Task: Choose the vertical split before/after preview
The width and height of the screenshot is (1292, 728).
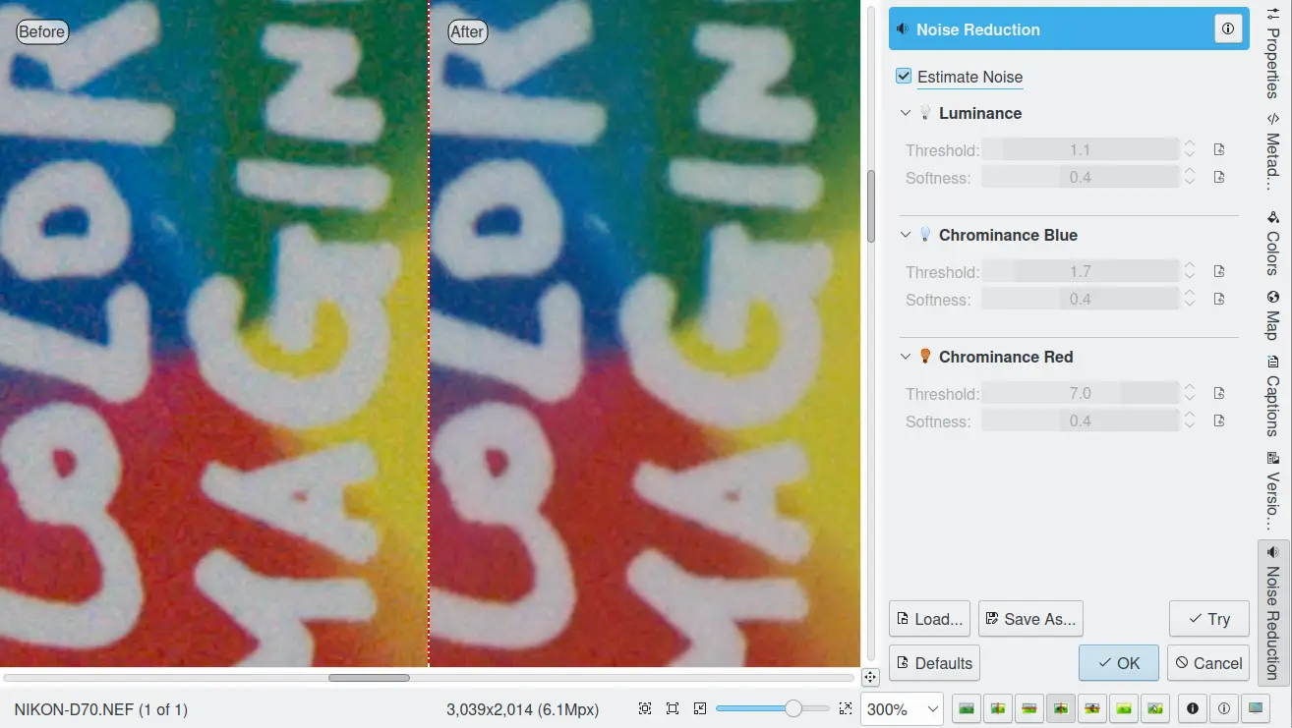Action: [x=998, y=708]
